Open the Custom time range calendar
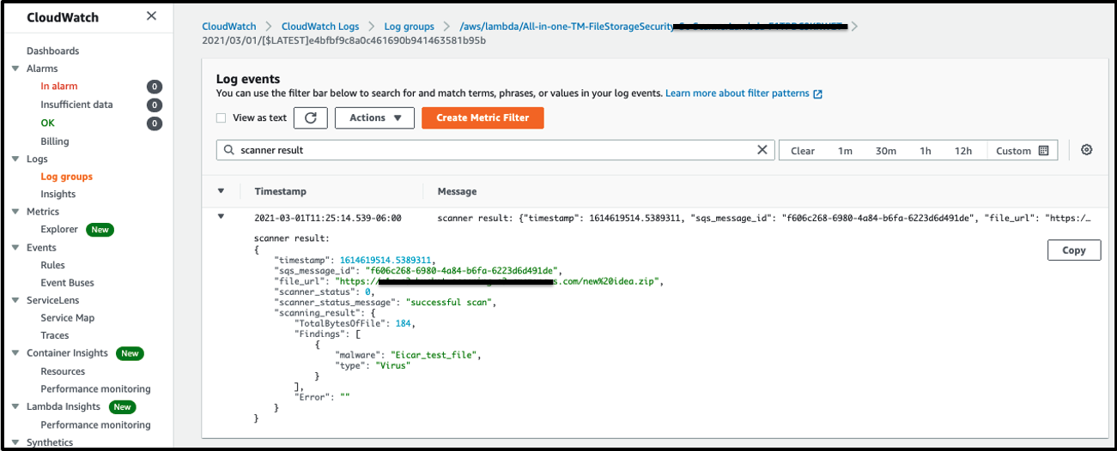This screenshot has width=1117, height=451. click(1023, 151)
